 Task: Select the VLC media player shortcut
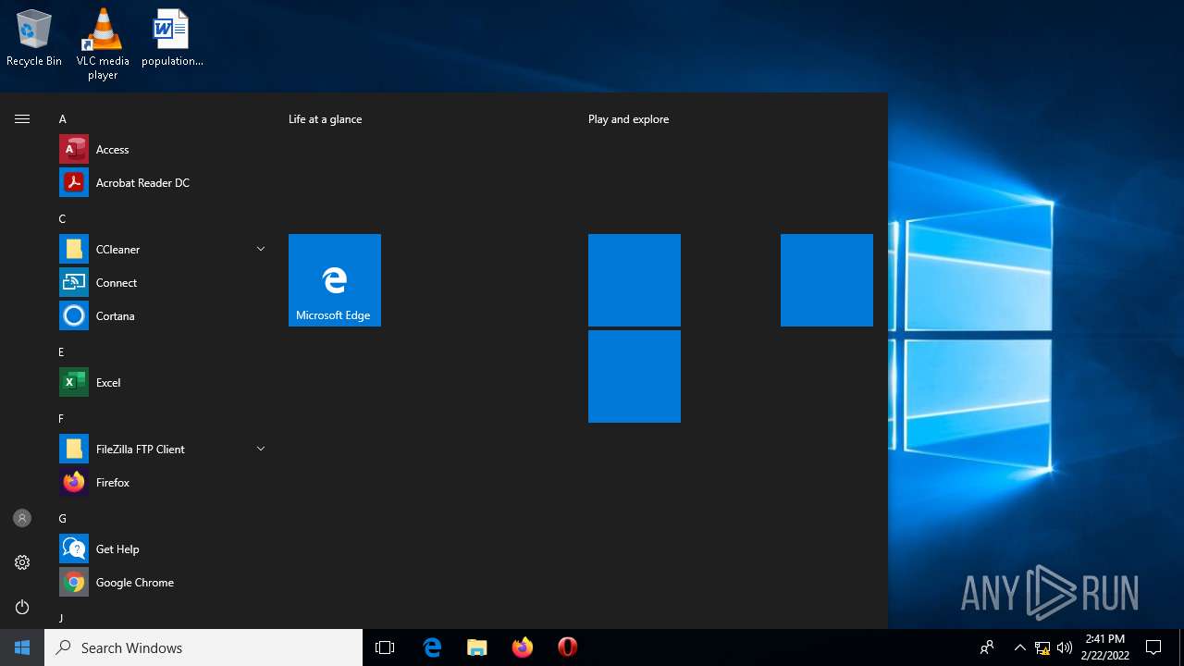(x=103, y=44)
